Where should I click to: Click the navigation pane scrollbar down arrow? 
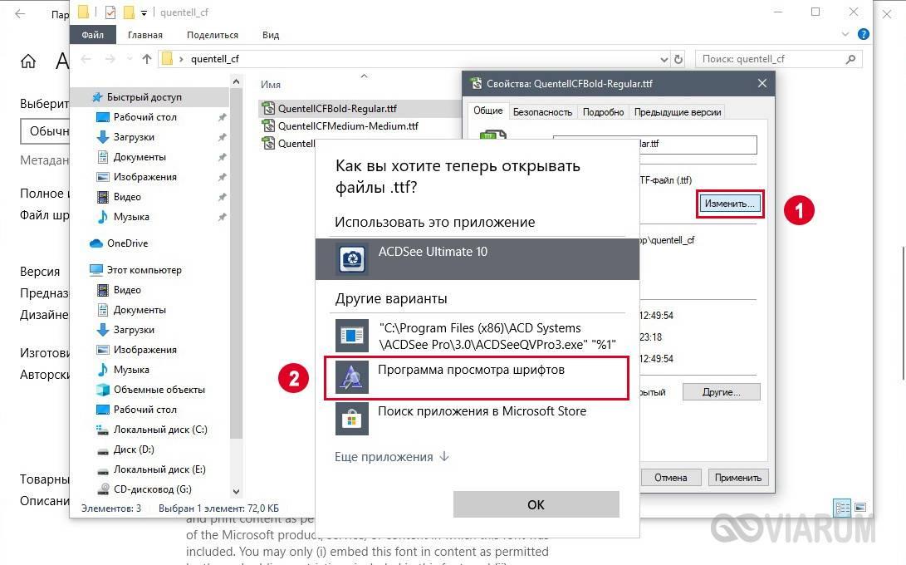[x=236, y=492]
